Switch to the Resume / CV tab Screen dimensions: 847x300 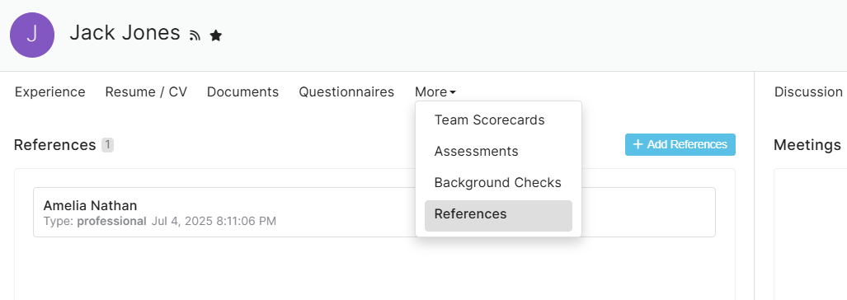click(146, 91)
